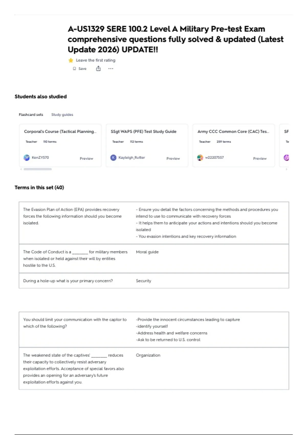307x435 pixels.
Task: Click the horizontal carousel scrollbar thumb
Action: click(x=38, y=169)
